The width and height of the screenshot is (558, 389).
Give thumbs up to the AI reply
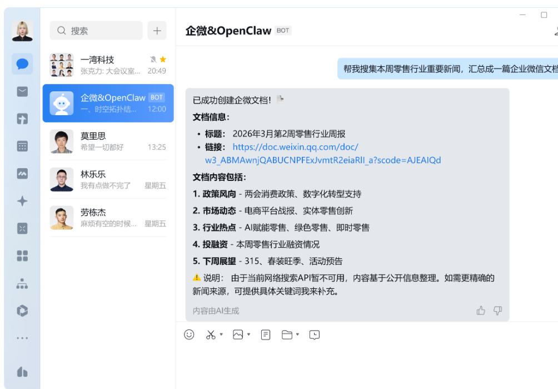coord(481,311)
